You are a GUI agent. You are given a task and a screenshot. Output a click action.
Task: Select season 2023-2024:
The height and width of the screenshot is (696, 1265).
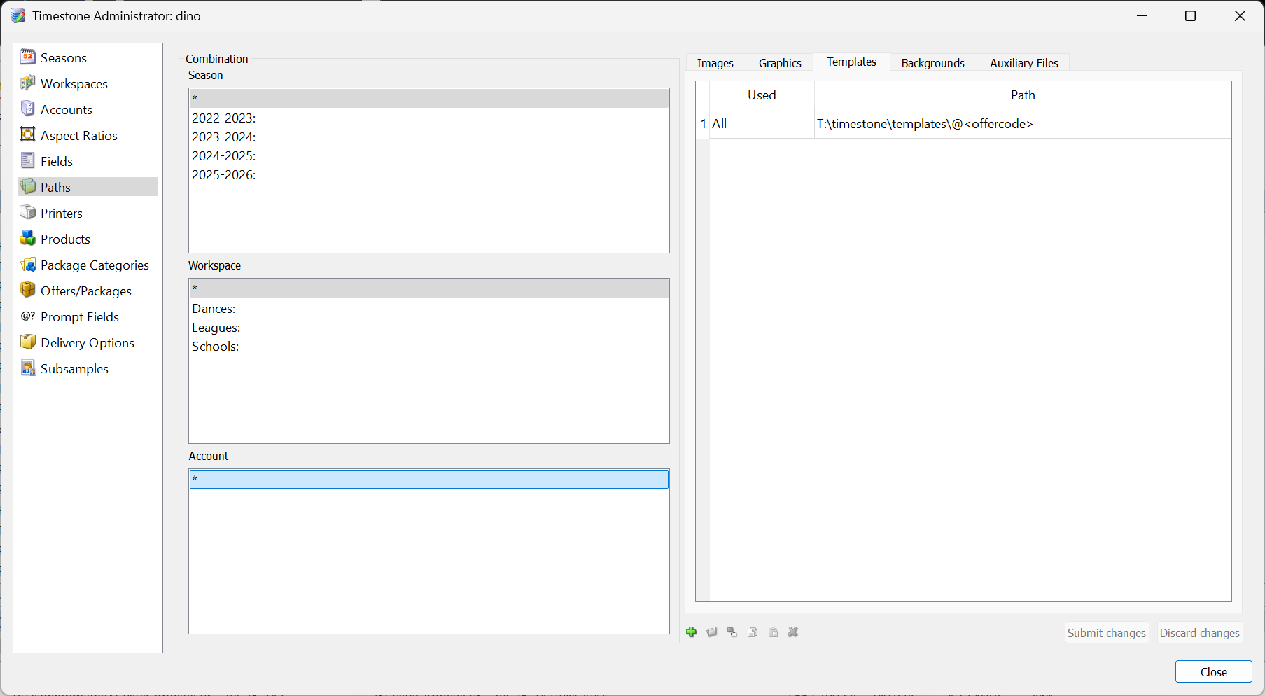coord(429,137)
